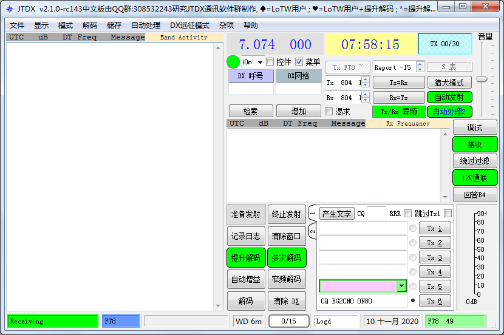This screenshot has height=335, width=504.
Task: Click the 调试 tune button
Action: click(x=475, y=127)
